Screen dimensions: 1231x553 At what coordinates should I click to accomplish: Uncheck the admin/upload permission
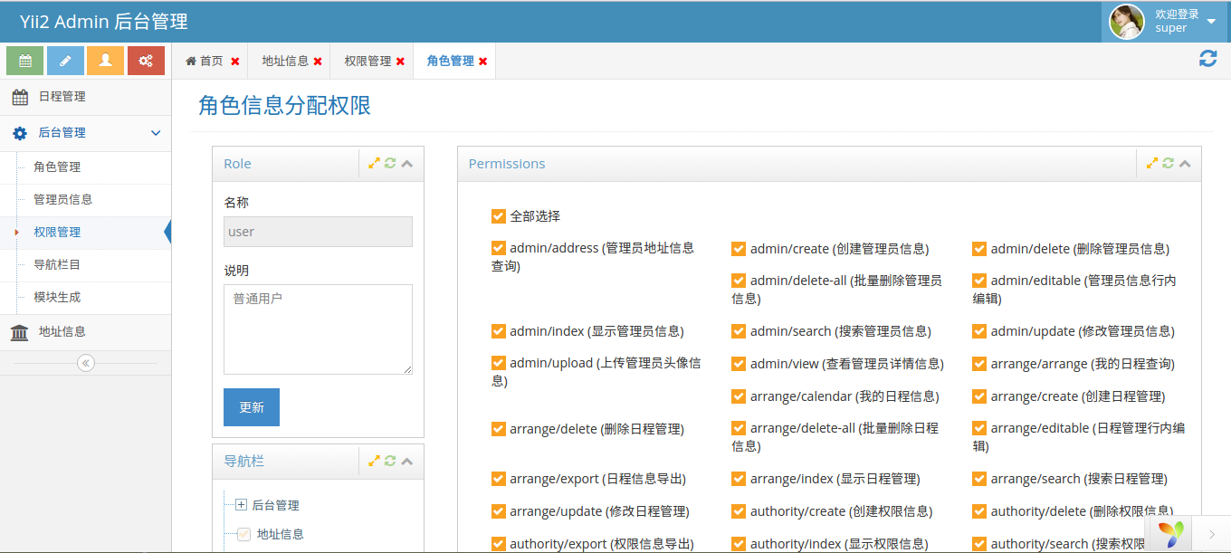[x=499, y=363]
